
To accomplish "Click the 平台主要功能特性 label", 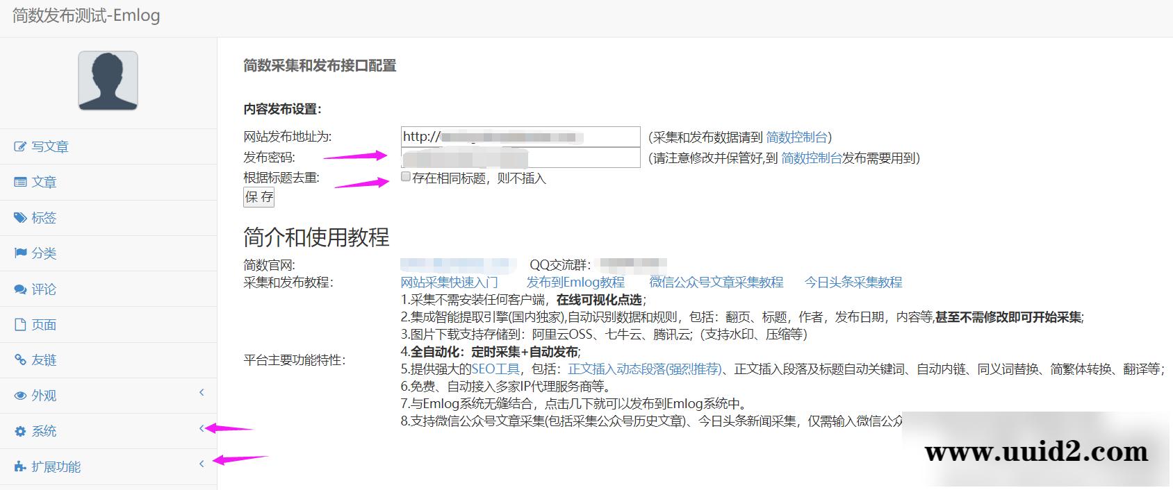I will 295,360.
